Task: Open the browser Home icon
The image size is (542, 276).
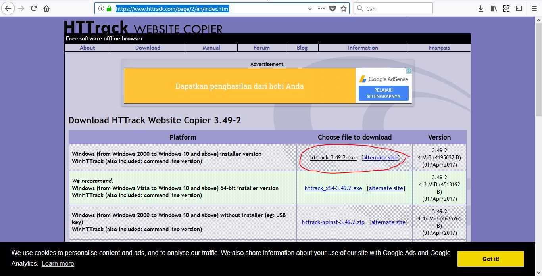Action: (46, 8)
